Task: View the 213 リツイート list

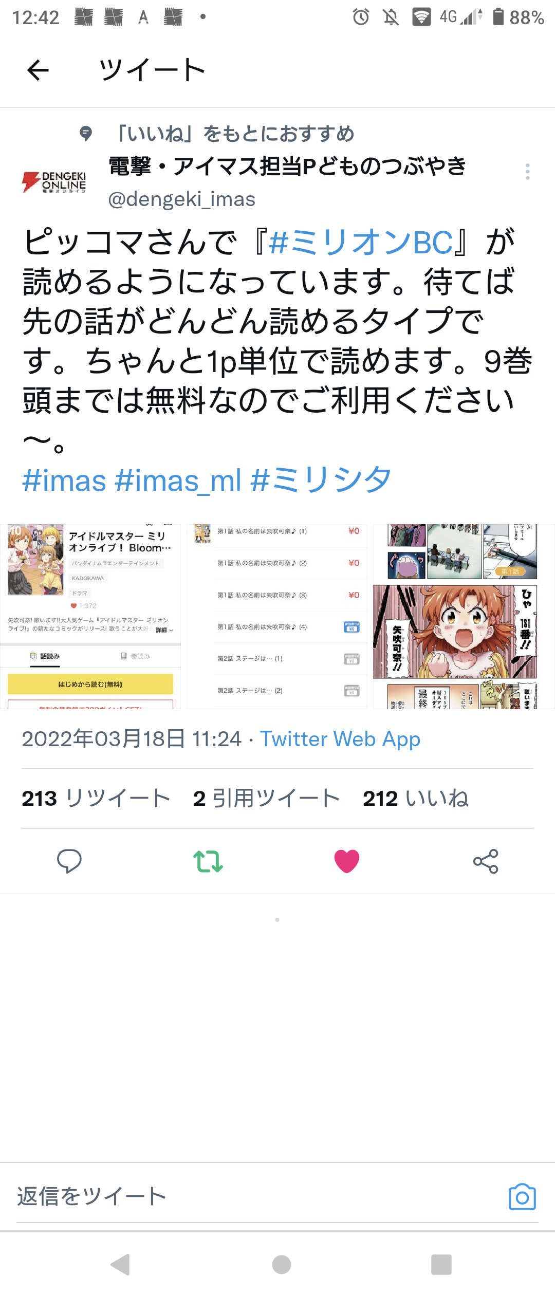Action: pyautogui.click(x=96, y=799)
